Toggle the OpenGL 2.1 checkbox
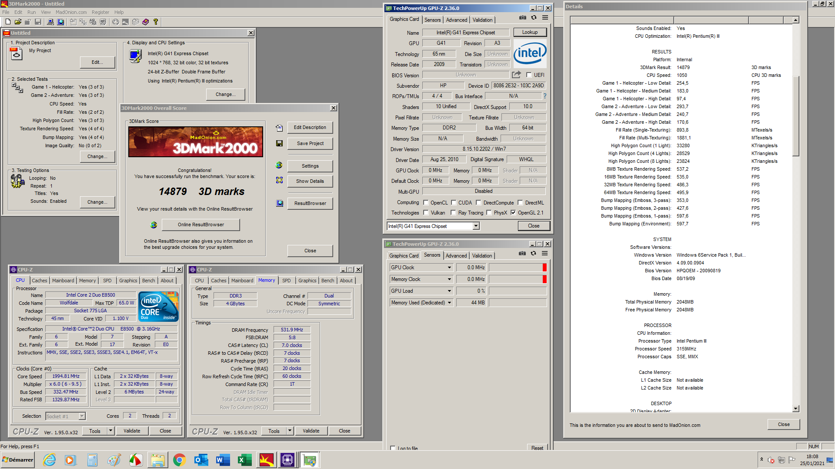Screen dimensions: 835x469 click(x=513, y=213)
